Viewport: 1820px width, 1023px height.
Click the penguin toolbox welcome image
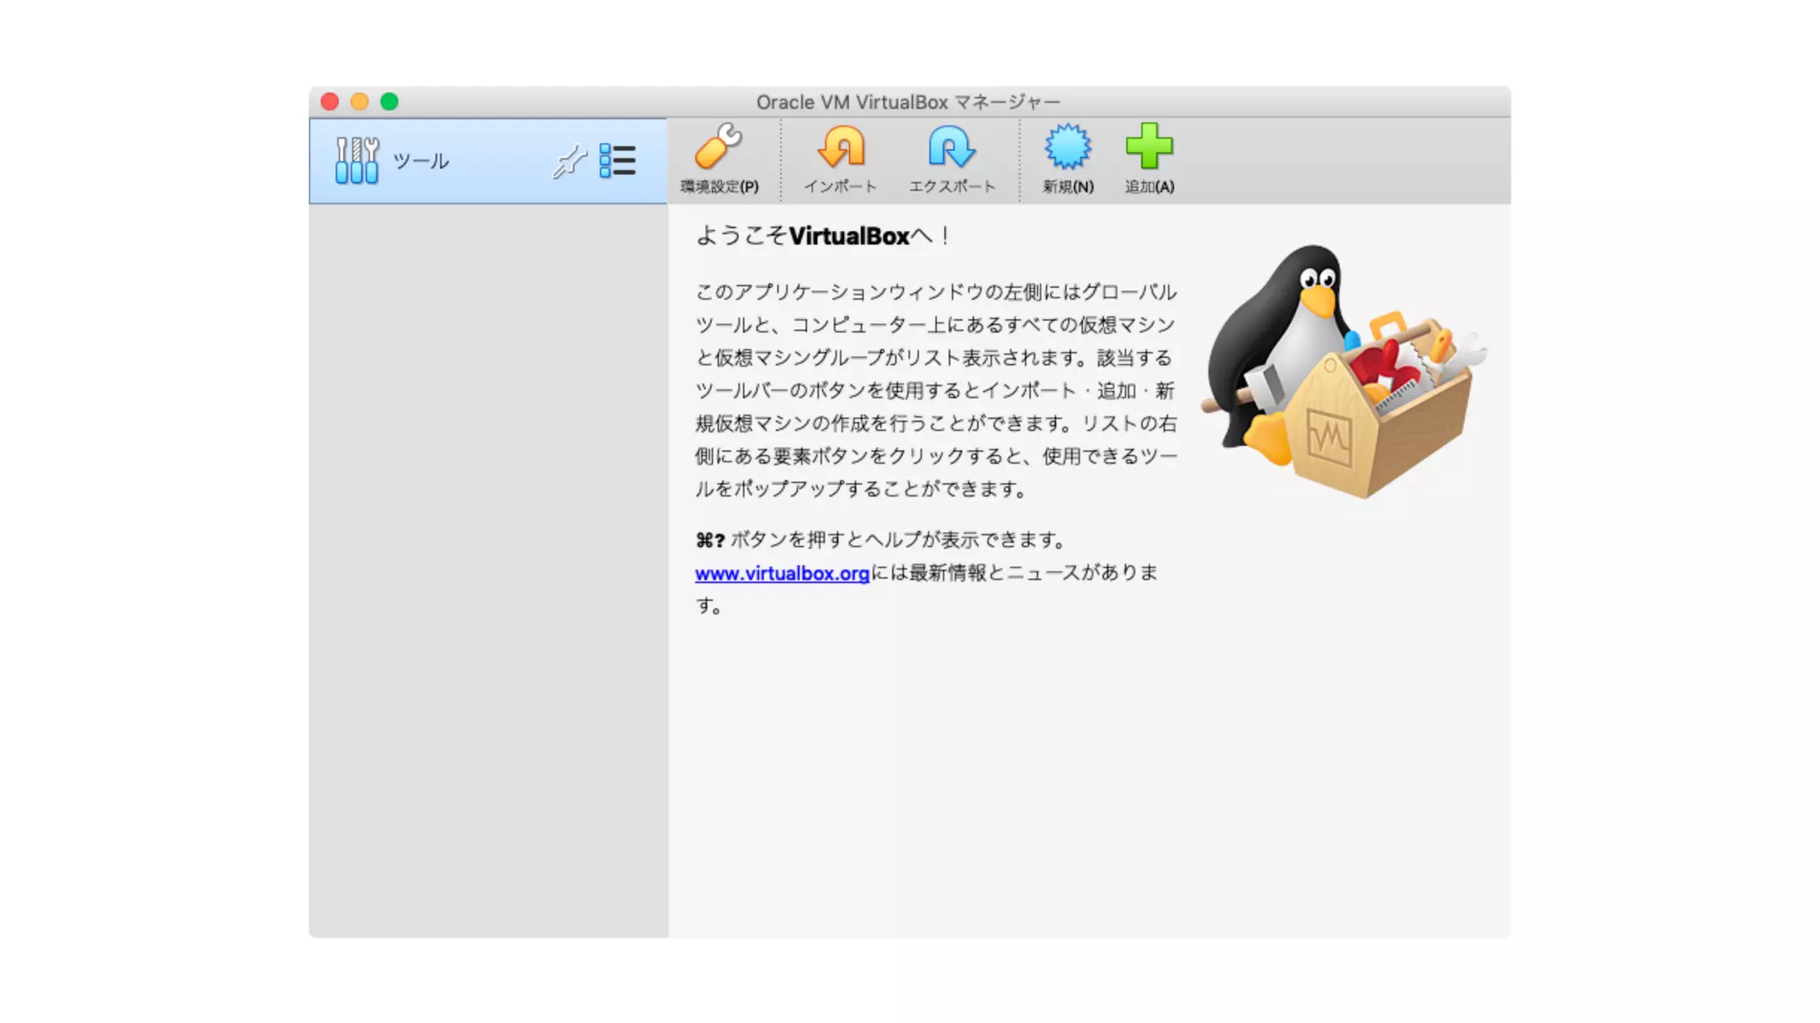(1343, 371)
